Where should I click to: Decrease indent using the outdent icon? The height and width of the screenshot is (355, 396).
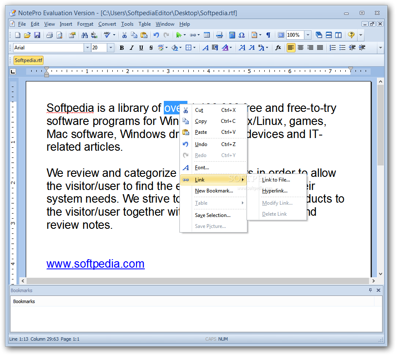point(352,47)
